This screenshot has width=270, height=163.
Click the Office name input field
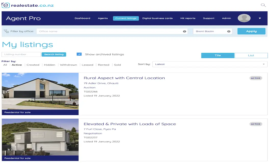[x=112, y=31]
